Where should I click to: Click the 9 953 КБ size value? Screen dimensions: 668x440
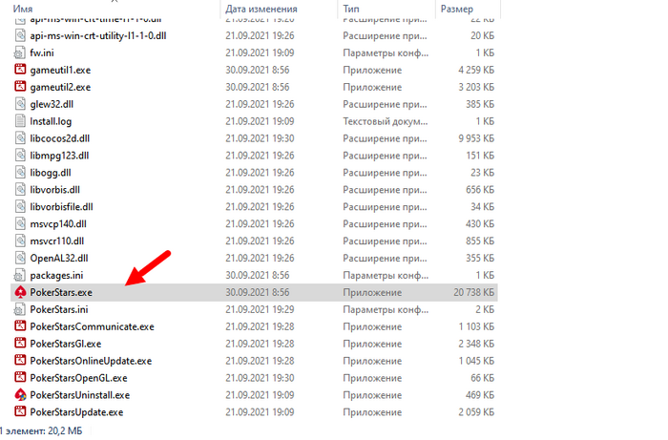click(476, 138)
